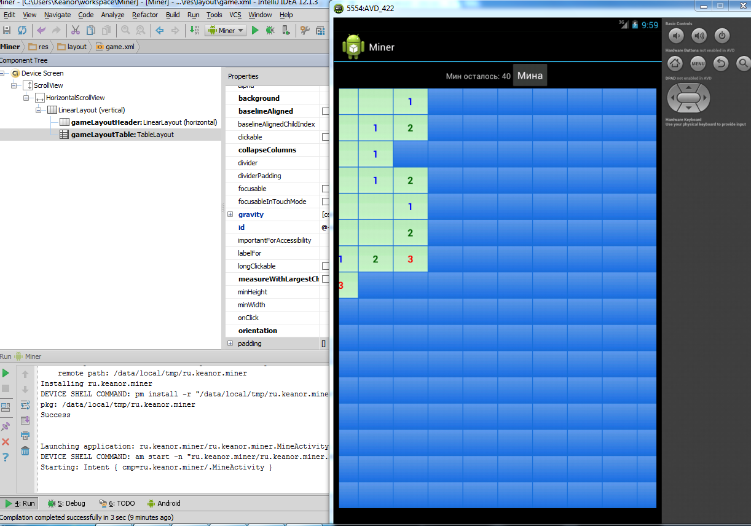This screenshot has height=526, width=751.
Task: Expand the gravity property
Action: tap(230, 214)
